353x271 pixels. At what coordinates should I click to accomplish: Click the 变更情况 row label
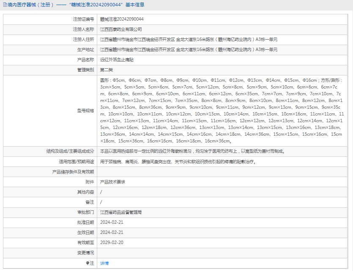(85, 253)
